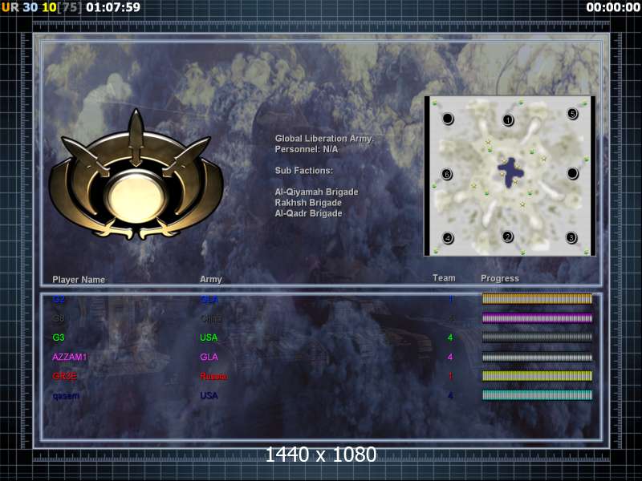The height and width of the screenshot is (481, 642).
Task: Click the dark progress bar for G3
Action: [x=537, y=338]
